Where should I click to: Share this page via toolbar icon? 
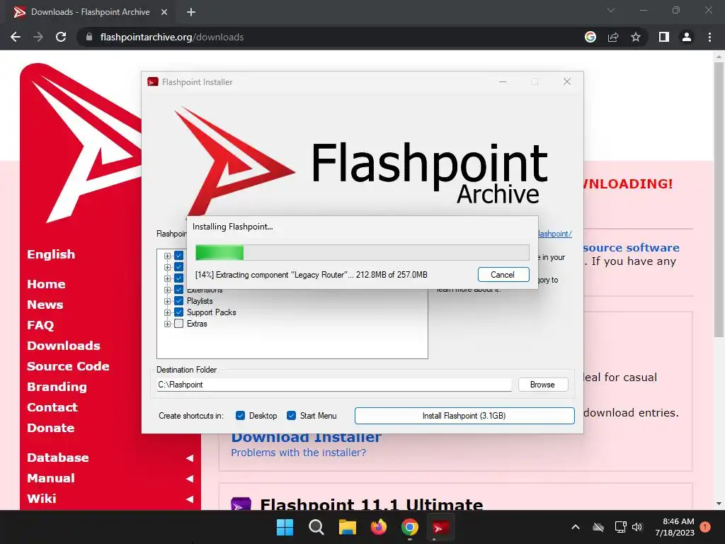(613, 37)
